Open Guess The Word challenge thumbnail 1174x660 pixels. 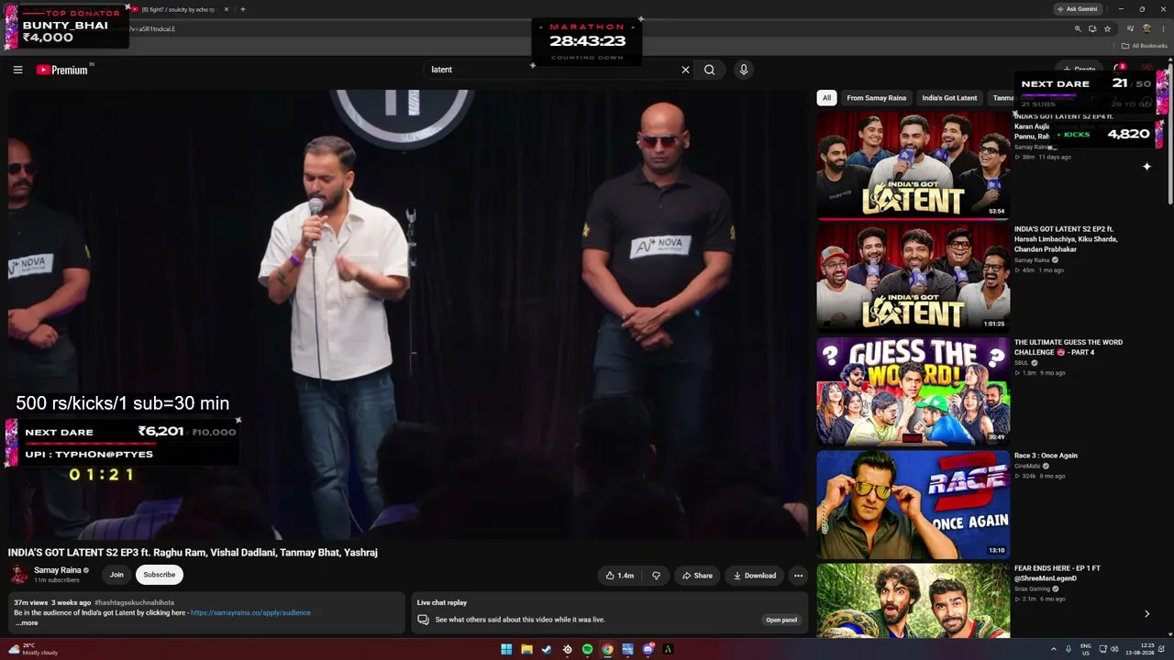point(913,390)
